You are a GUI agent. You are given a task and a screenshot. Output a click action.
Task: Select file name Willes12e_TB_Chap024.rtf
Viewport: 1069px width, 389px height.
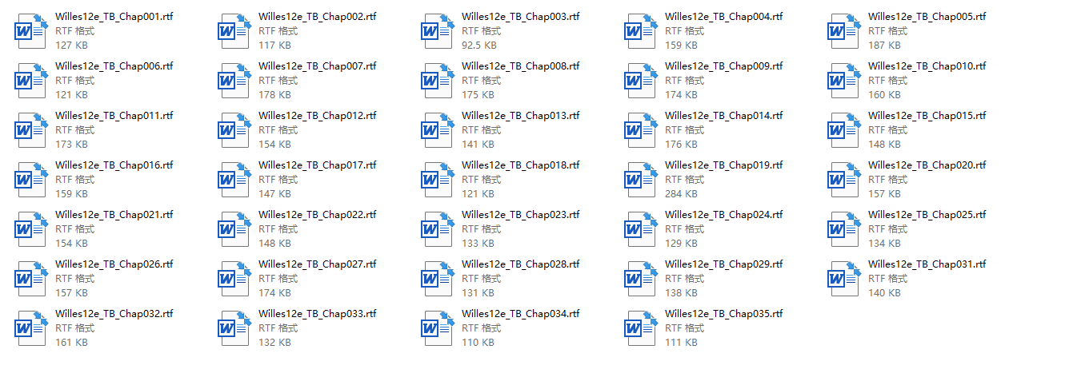click(724, 215)
